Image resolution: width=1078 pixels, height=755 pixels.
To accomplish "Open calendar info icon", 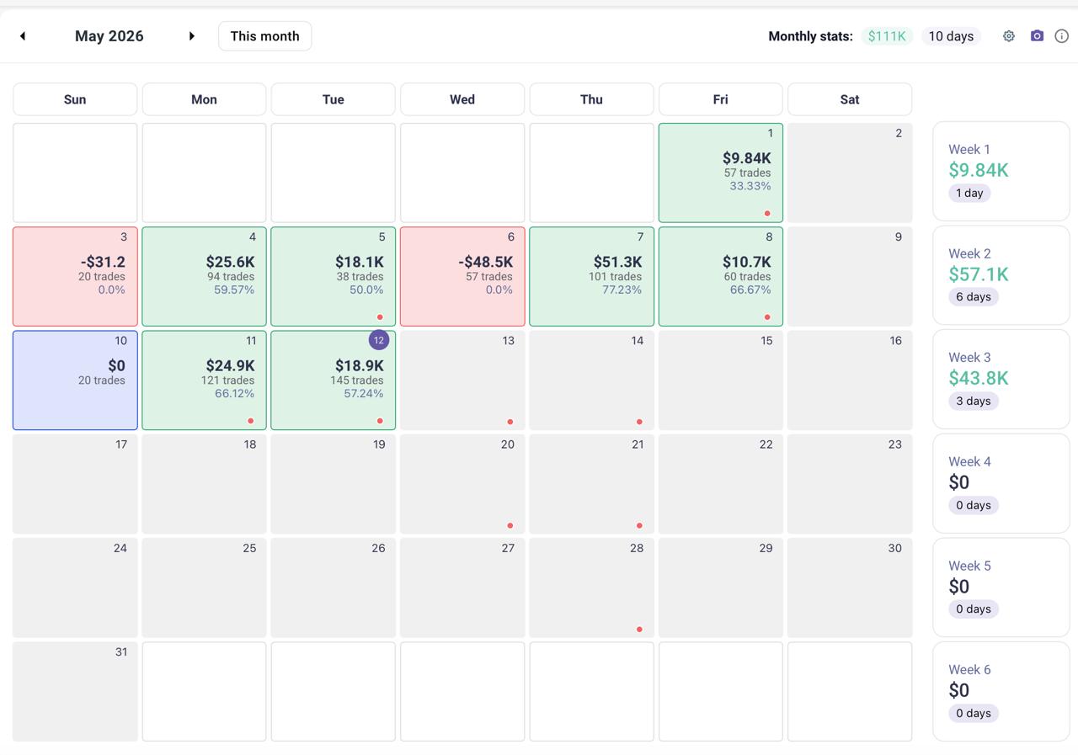I will tap(1062, 36).
